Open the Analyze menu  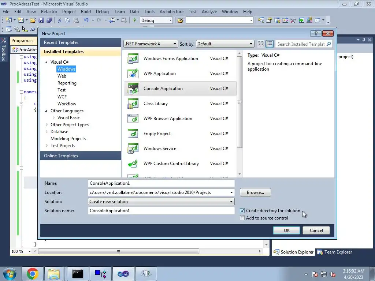click(209, 11)
